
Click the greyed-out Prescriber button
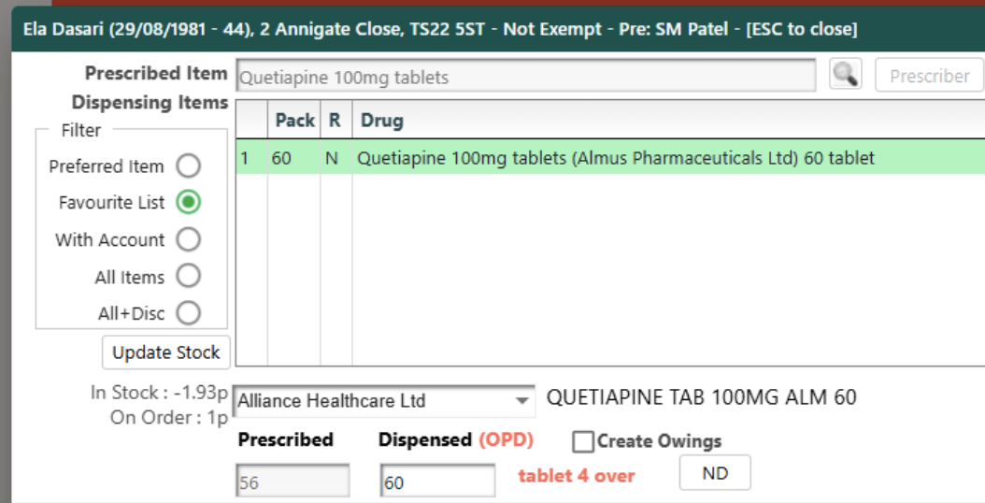coord(929,76)
